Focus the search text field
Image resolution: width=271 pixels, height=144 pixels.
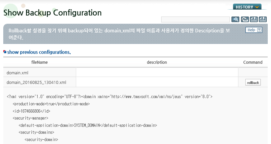[x=195, y=19]
